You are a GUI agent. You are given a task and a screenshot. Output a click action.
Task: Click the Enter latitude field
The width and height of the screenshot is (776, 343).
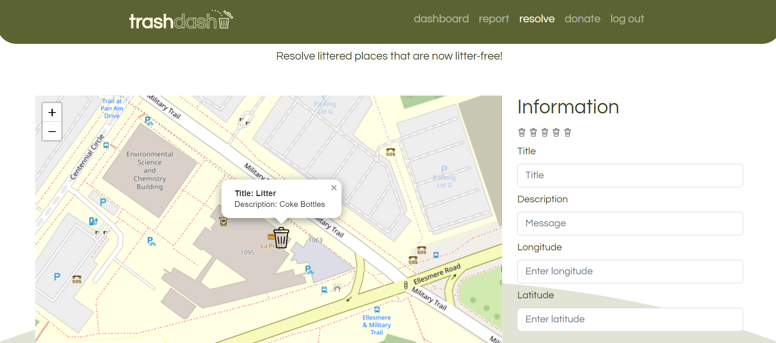(630, 319)
